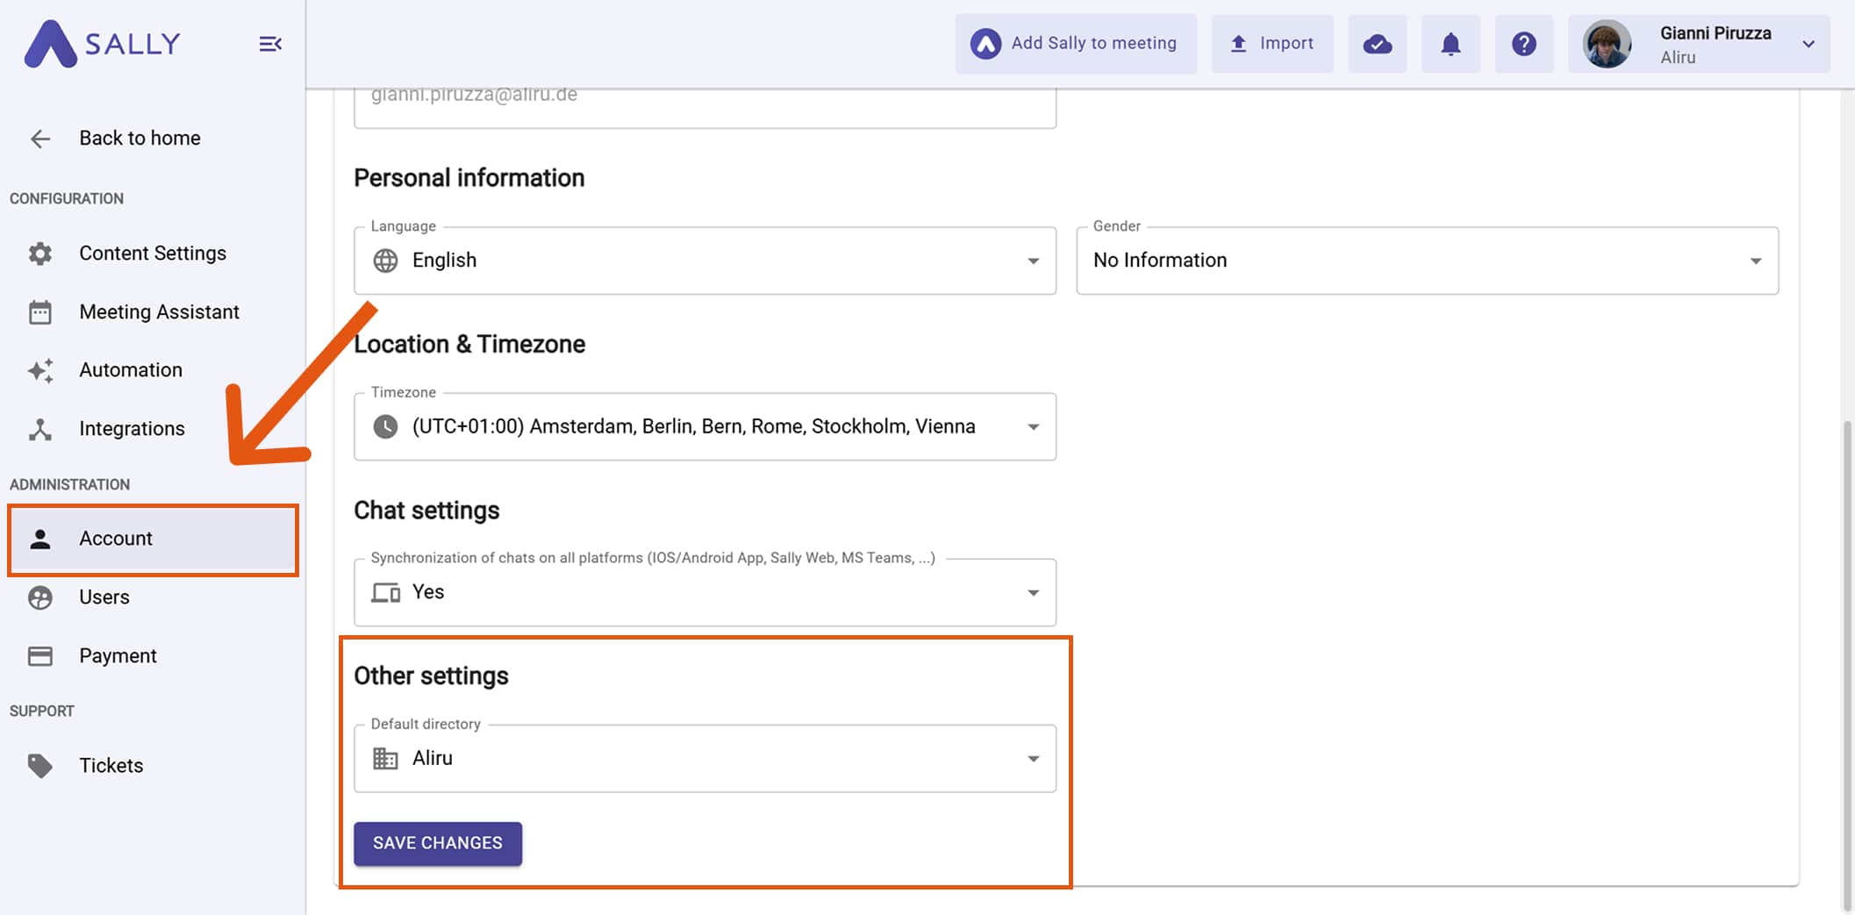Click the clock icon in Timezone field
The image size is (1855, 915).
385,426
